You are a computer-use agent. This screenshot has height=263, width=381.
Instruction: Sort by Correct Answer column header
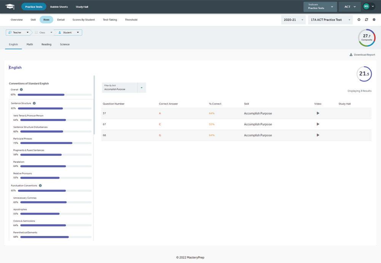tap(169, 104)
